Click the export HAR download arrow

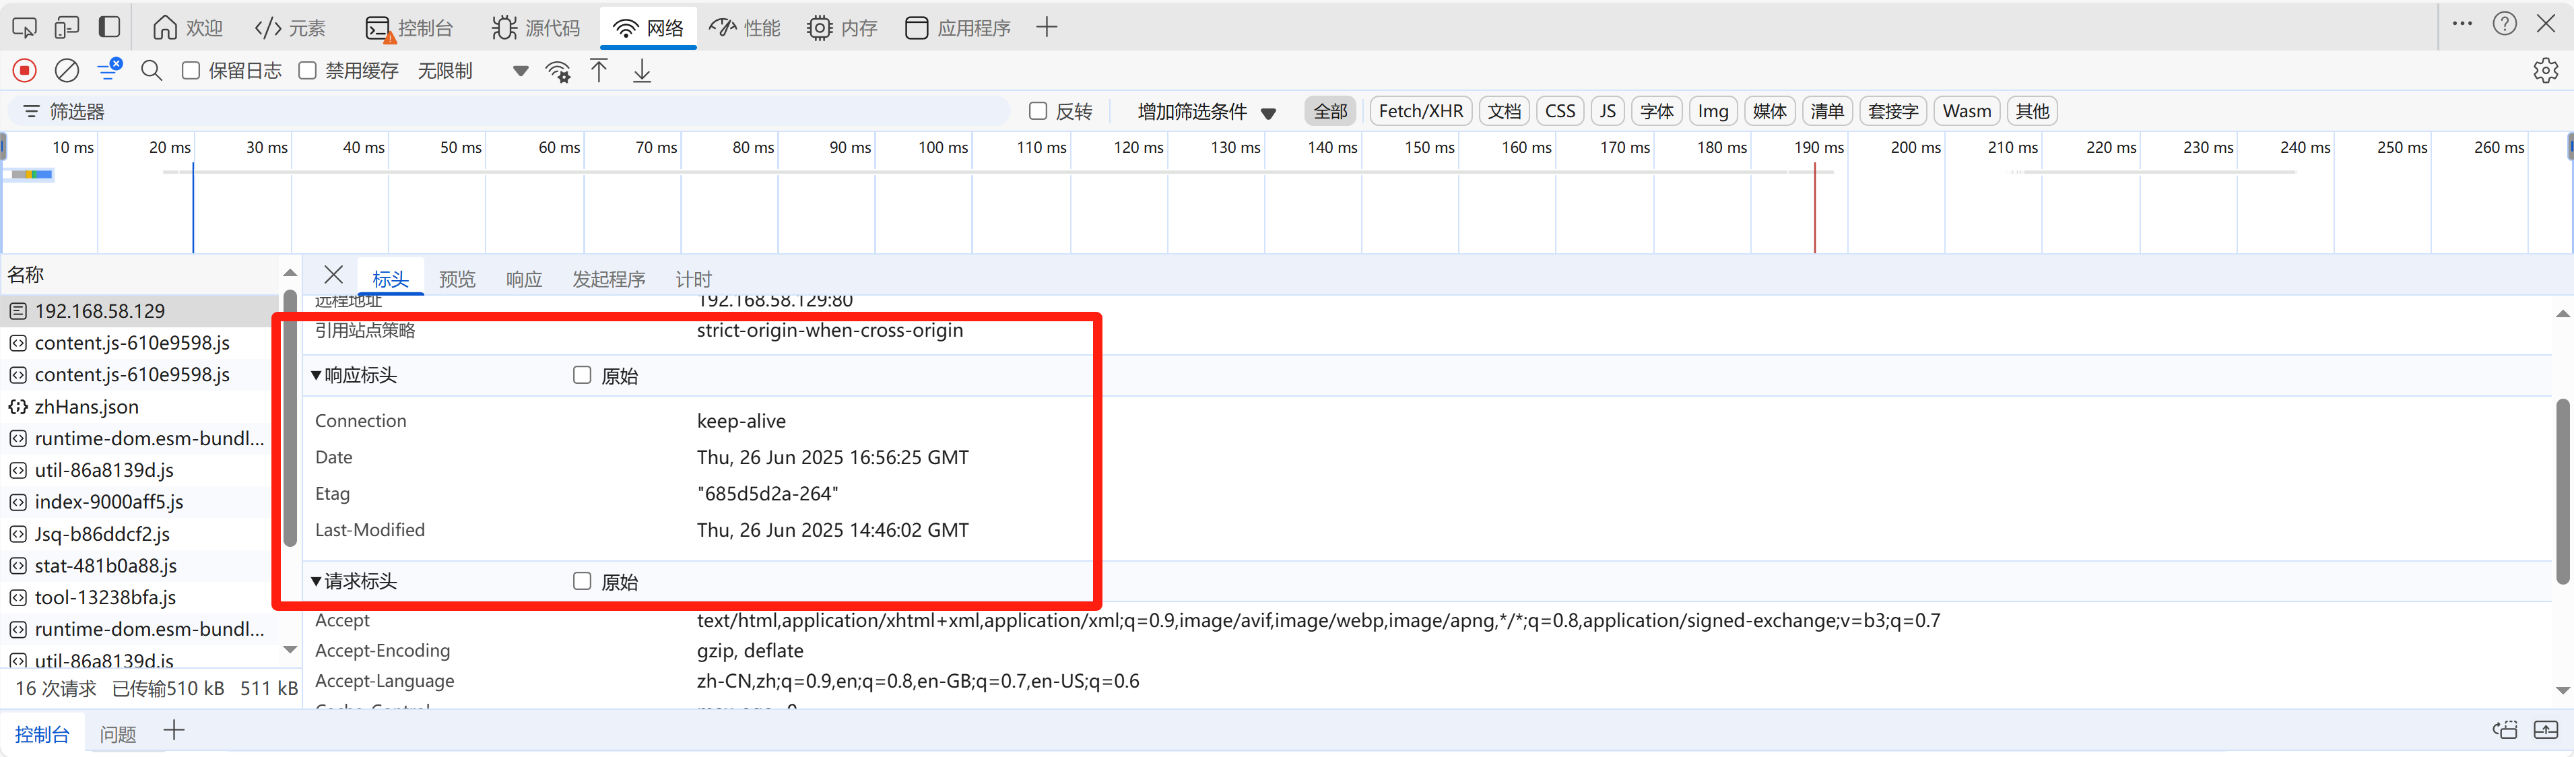(x=642, y=71)
